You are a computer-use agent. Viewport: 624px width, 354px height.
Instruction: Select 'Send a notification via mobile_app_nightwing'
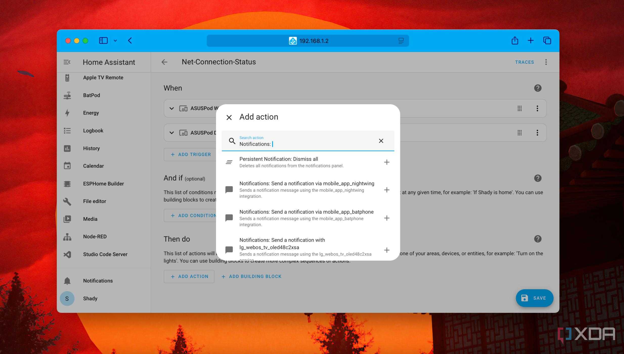[x=308, y=190]
